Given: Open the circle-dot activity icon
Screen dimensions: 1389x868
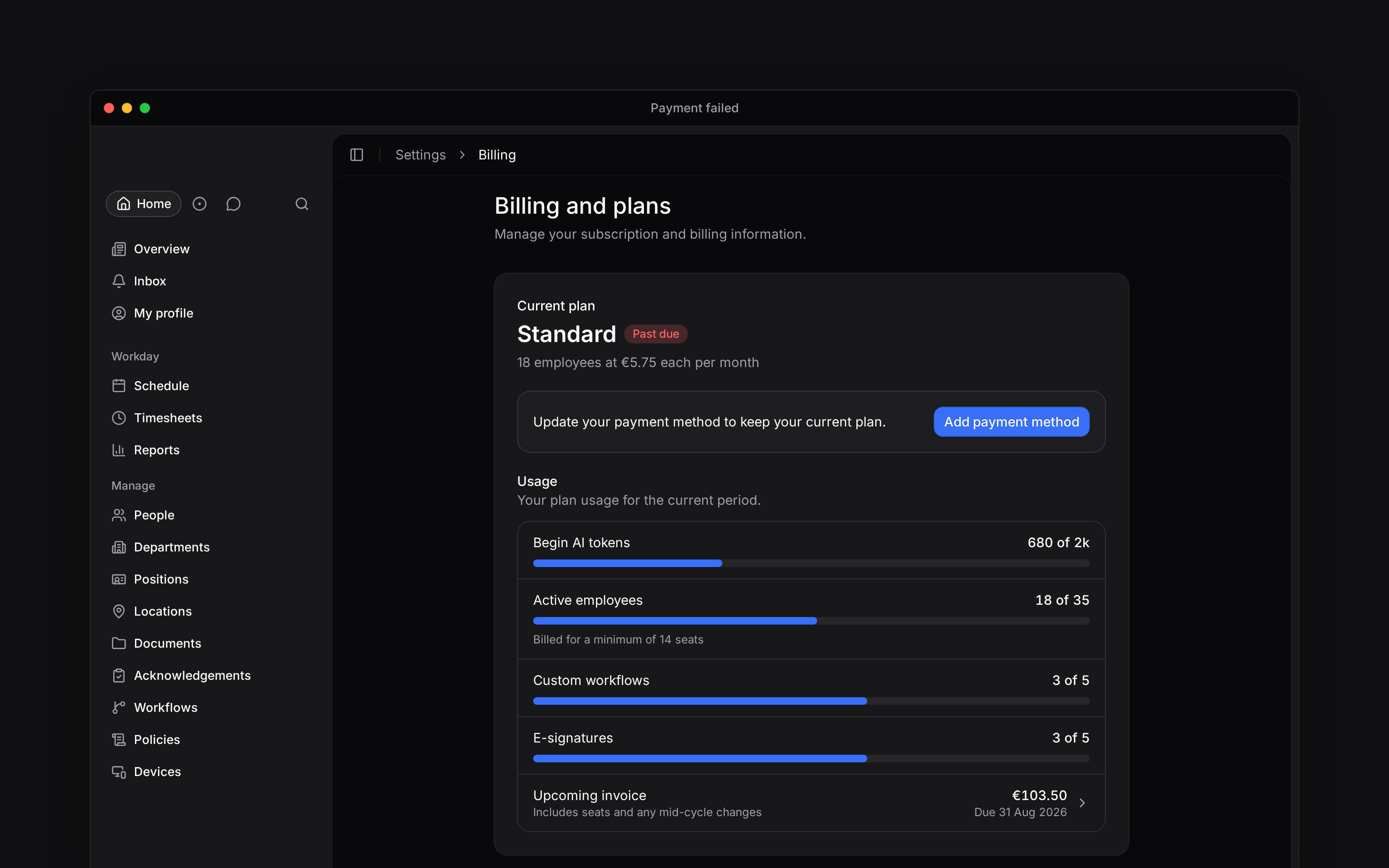Looking at the screenshot, I should (x=199, y=204).
